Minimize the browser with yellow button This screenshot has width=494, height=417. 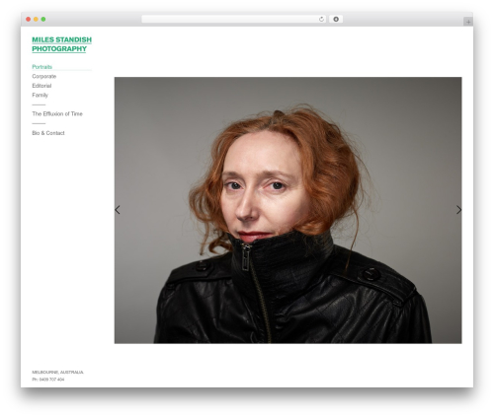coord(36,19)
